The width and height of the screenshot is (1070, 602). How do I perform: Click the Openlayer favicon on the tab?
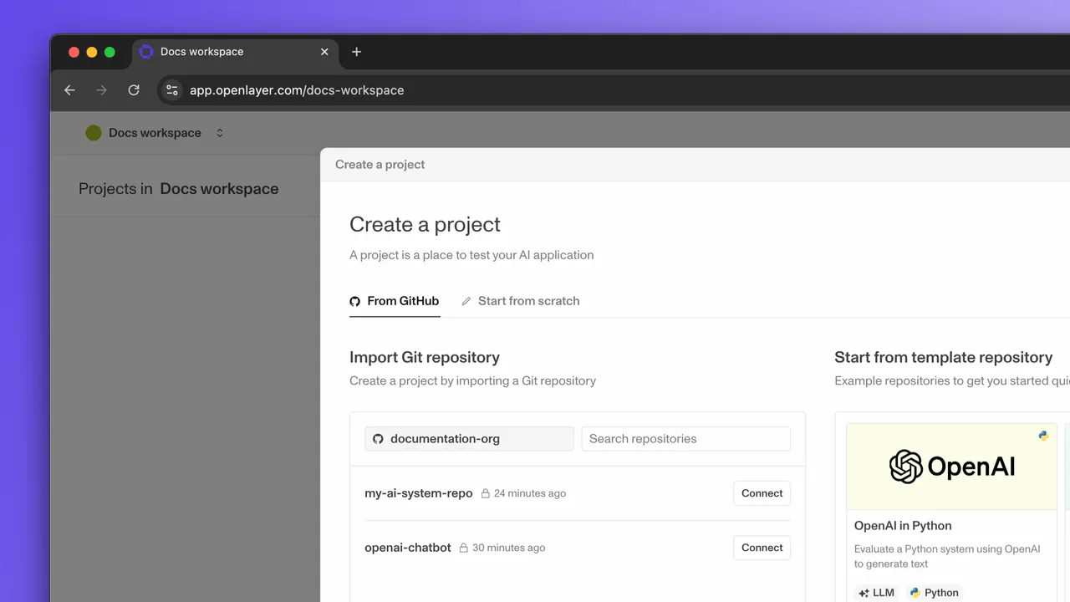(x=146, y=52)
